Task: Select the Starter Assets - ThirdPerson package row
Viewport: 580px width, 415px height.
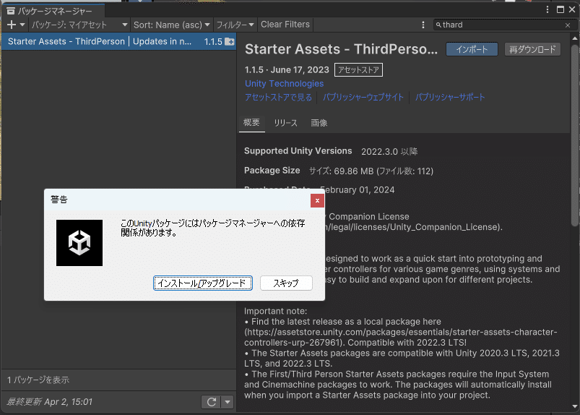Action: coord(118,41)
